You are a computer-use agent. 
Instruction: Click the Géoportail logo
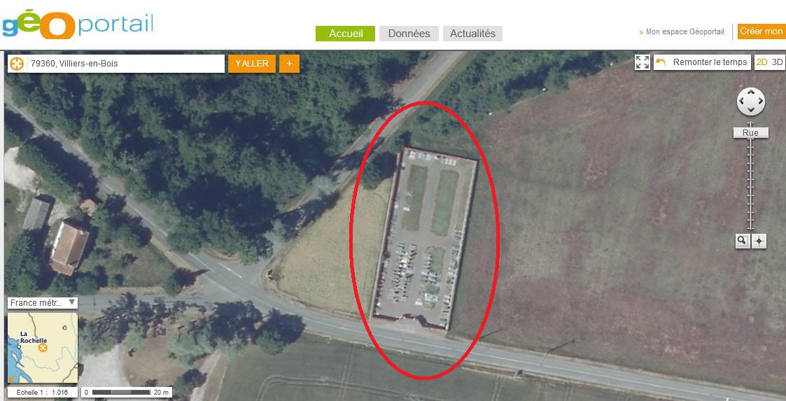[x=77, y=24]
